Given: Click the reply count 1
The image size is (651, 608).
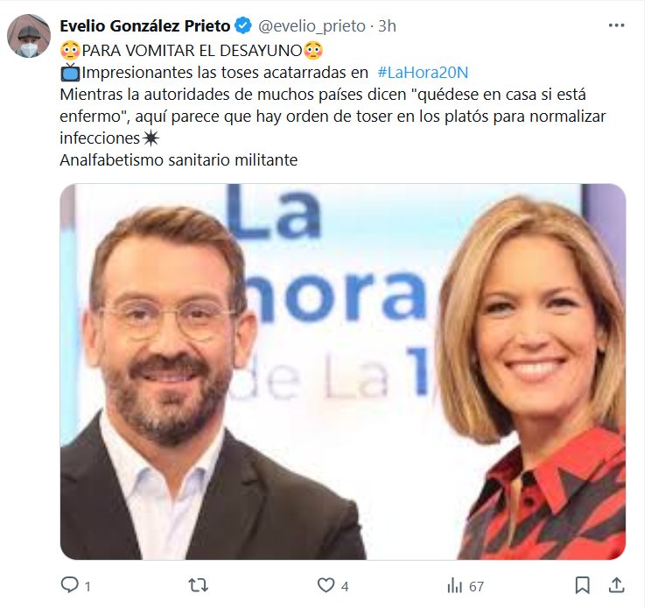Looking at the screenshot, I should pyautogui.click(x=87, y=586).
